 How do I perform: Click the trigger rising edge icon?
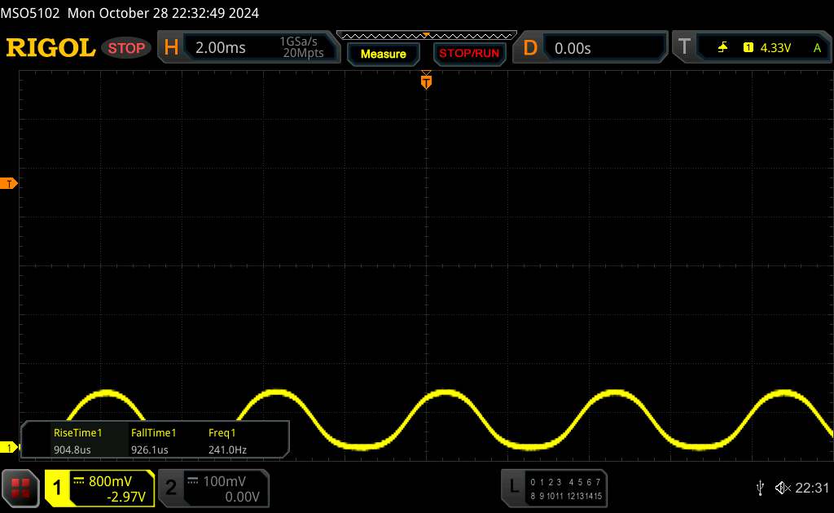coord(722,48)
